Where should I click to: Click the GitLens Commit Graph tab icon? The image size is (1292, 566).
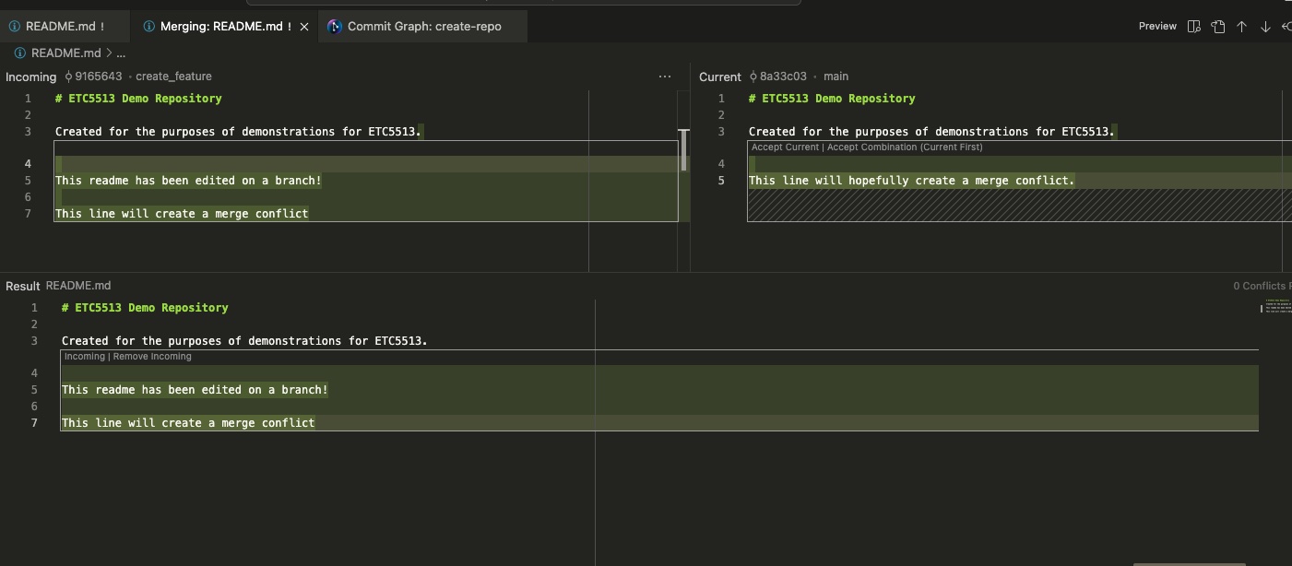coord(335,27)
